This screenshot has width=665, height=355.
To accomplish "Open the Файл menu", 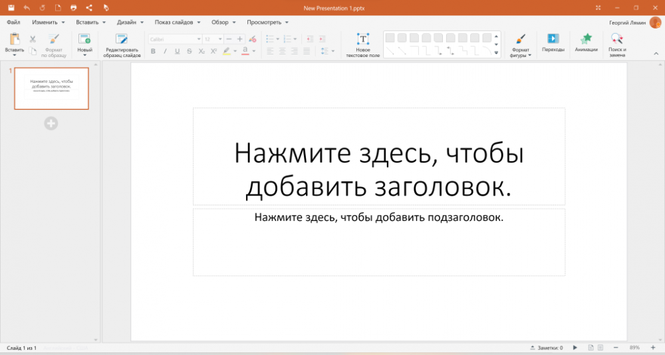I will (13, 22).
